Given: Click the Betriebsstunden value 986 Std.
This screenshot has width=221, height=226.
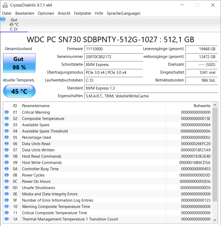Looking at the screenshot, I should [202, 80].
